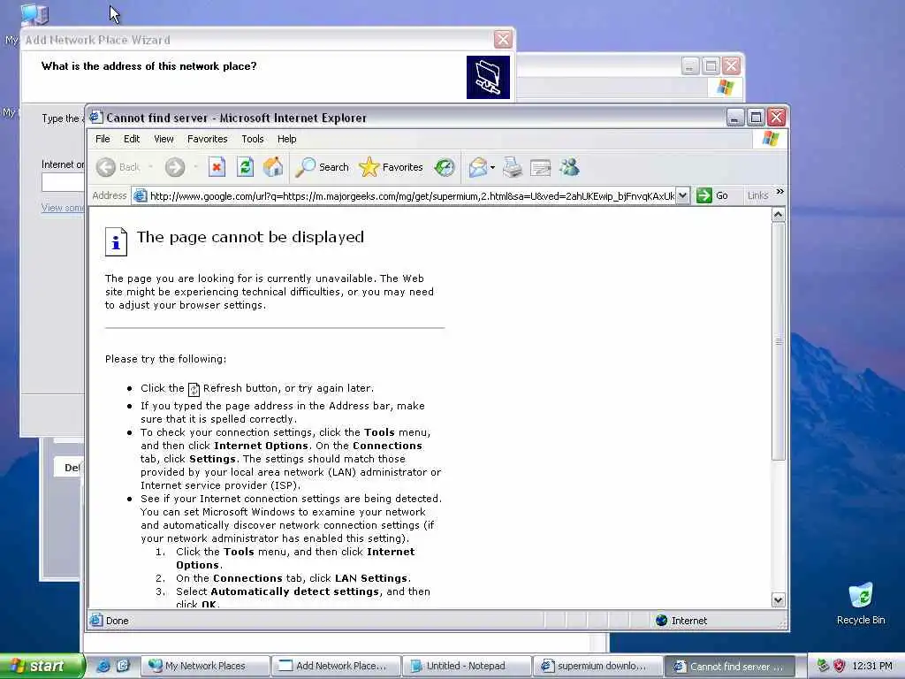Click the Done status bar page icon
This screenshot has height=679, width=905.
(96, 620)
